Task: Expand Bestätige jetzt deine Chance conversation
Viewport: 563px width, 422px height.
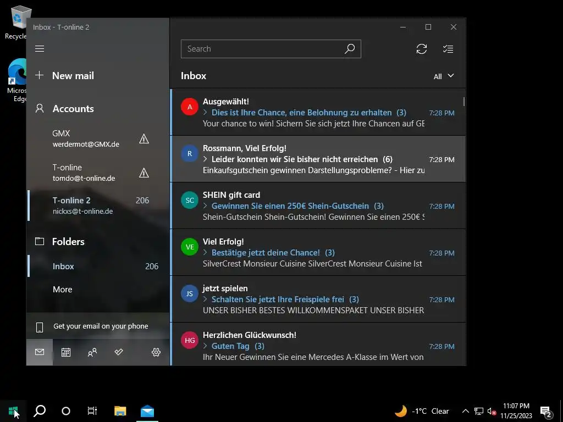Action: coord(205,252)
